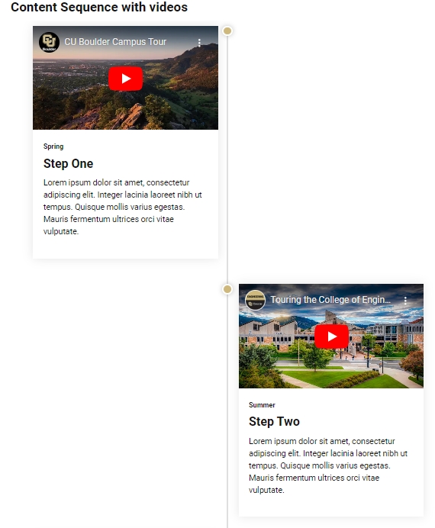Click the Step Two Lorem ipsum paragraph
This screenshot has height=528, width=435.
tap(328, 465)
